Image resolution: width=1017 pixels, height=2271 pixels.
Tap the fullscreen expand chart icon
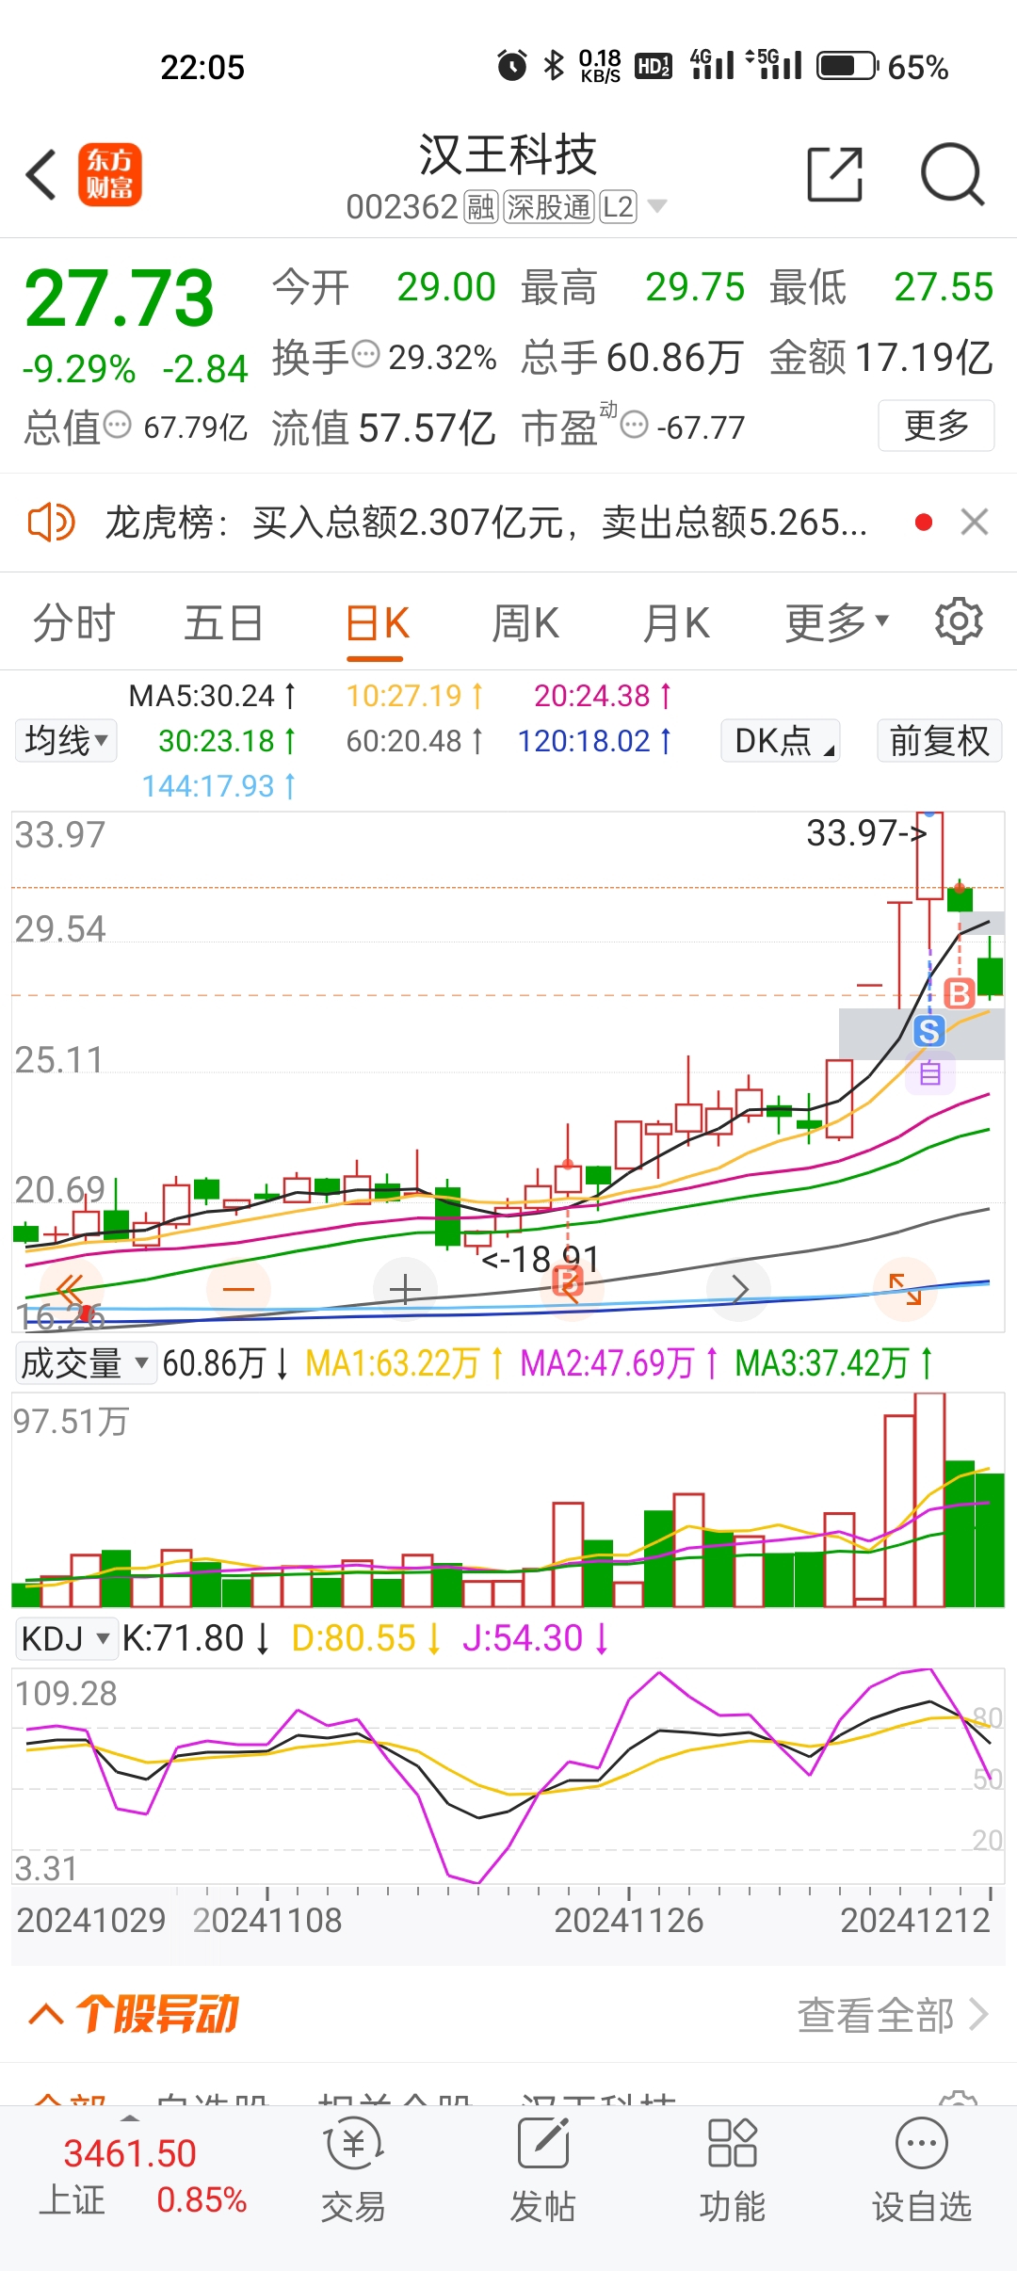click(x=905, y=1289)
